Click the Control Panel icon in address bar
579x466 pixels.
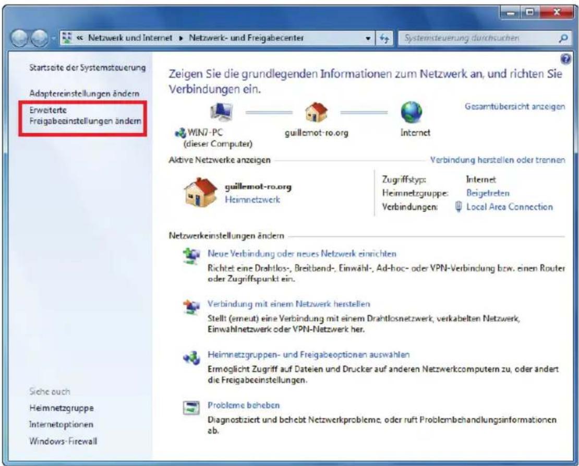[x=67, y=38]
